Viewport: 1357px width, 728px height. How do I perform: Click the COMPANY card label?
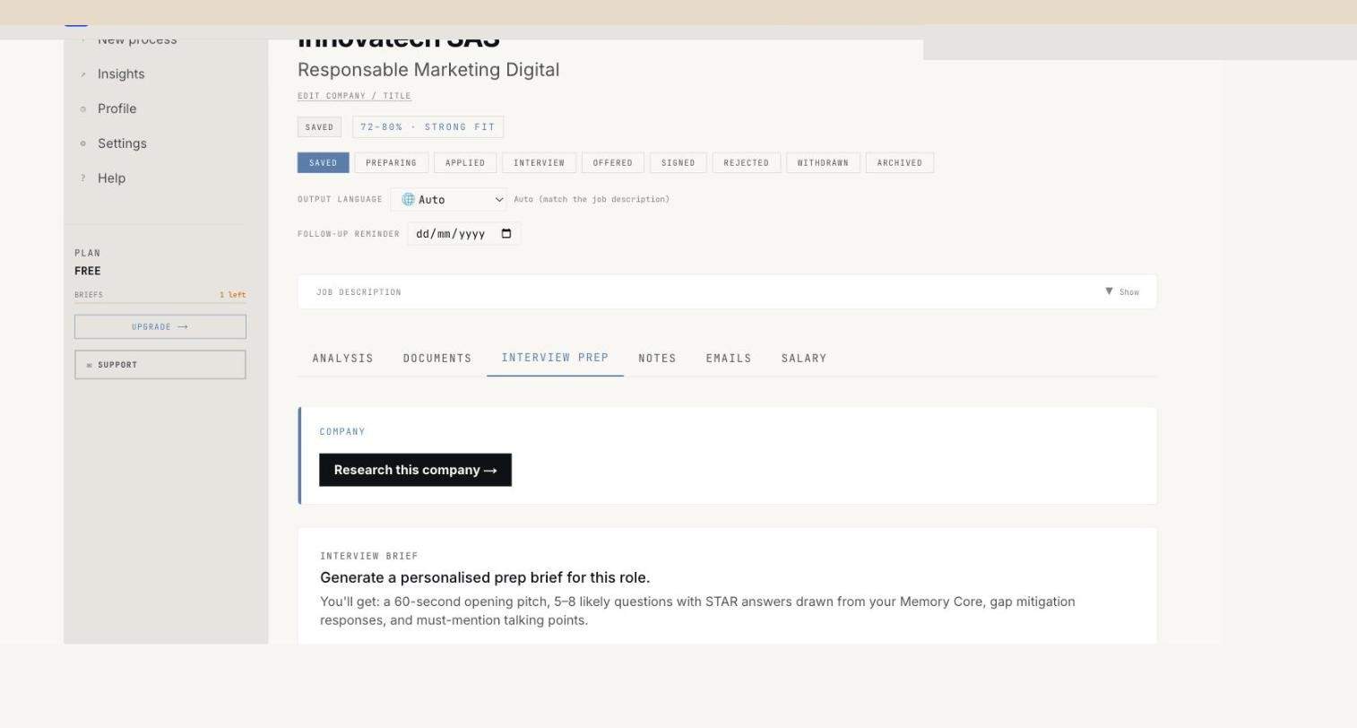[x=342, y=431]
